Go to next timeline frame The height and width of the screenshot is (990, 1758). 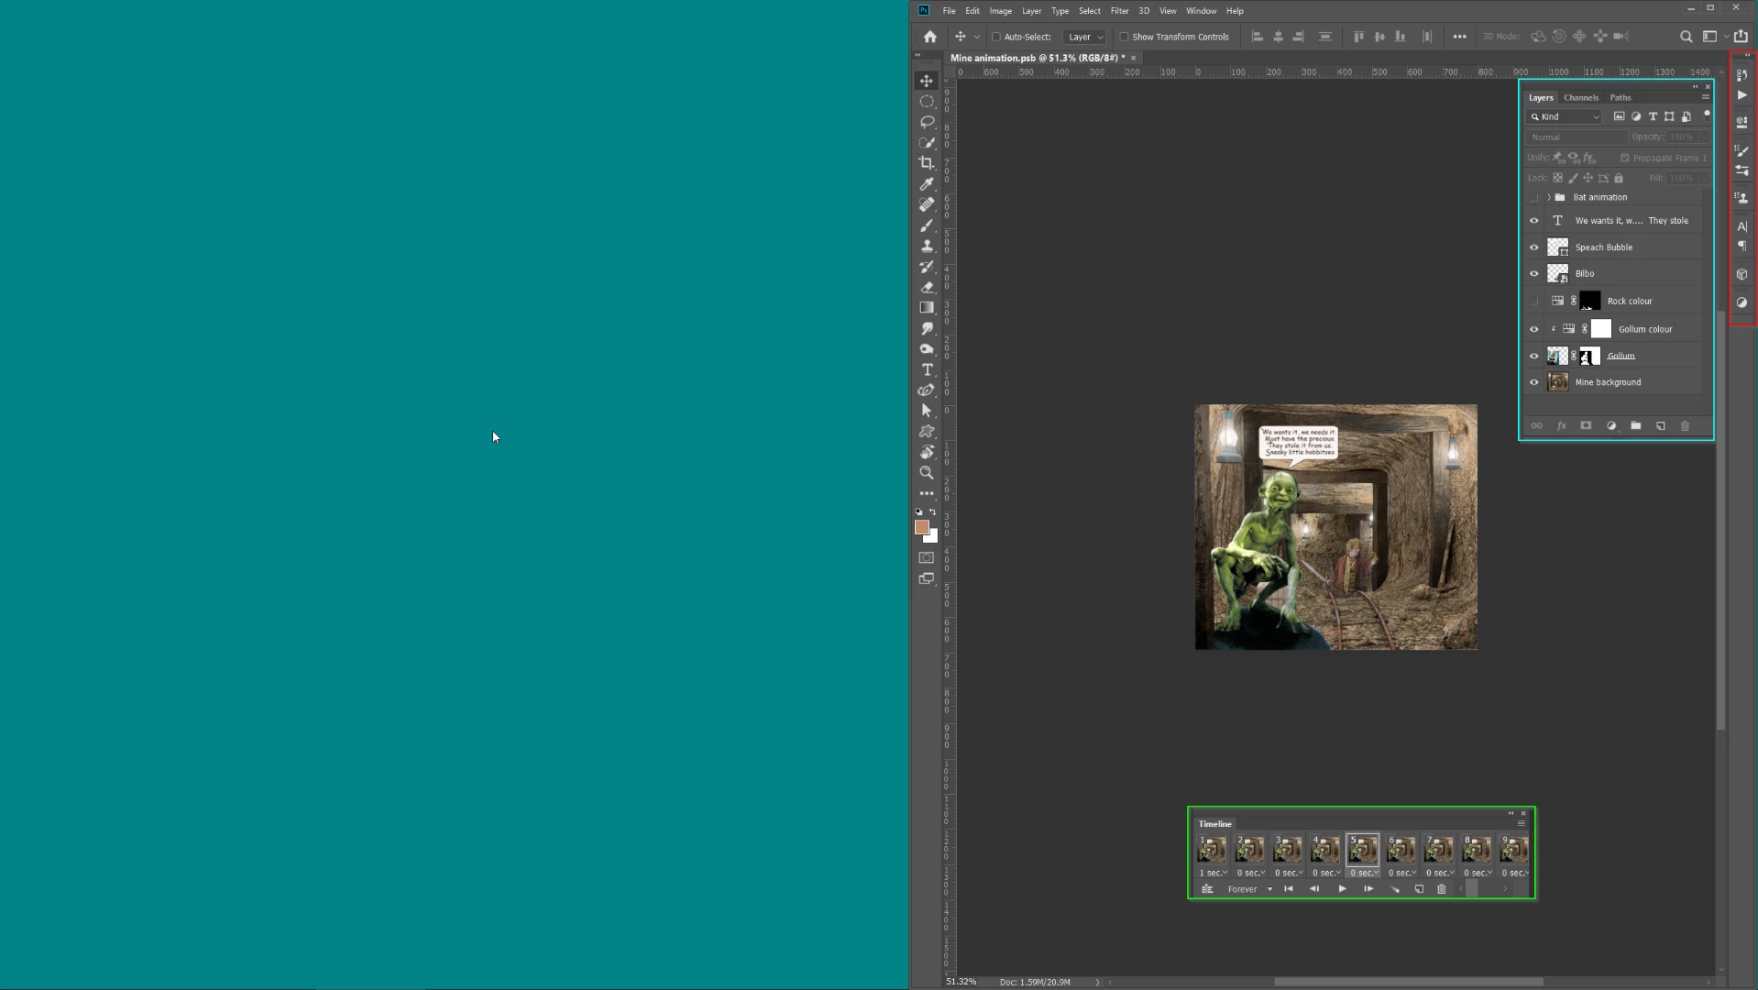pyautogui.click(x=1368, y=889)
